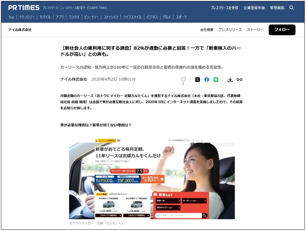Image resolution: width=306 pixels, height=231 pixels.
Task: Open company プレスリリース tab
Action: tap(230, 30)
